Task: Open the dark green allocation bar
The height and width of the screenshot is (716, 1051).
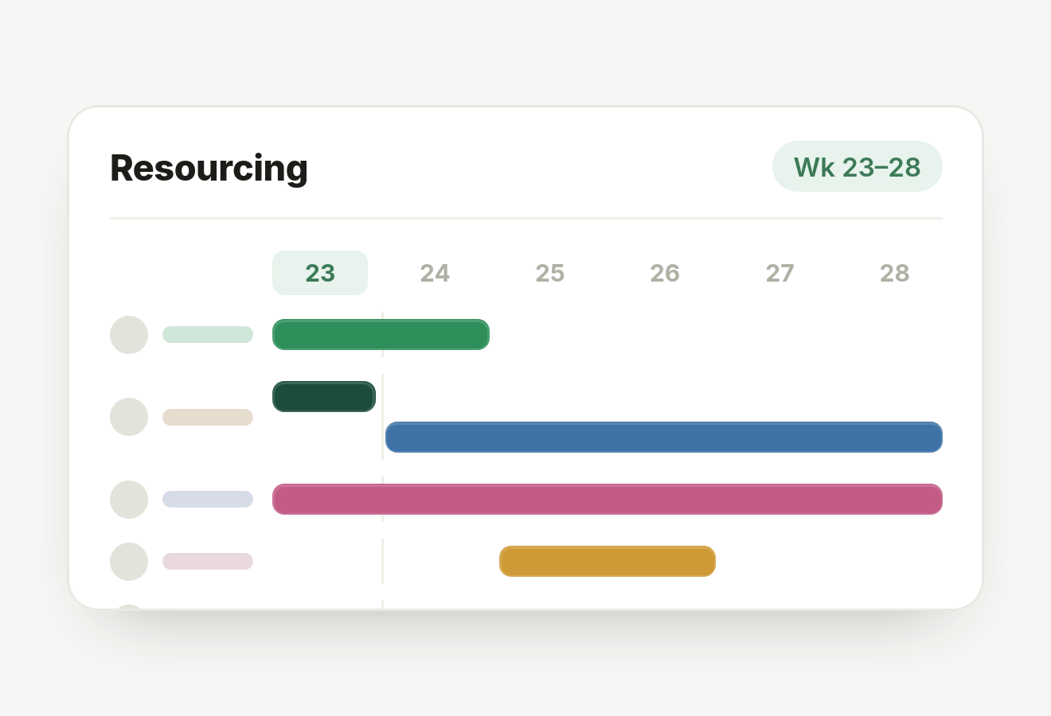Action: [x=324, y=397]
